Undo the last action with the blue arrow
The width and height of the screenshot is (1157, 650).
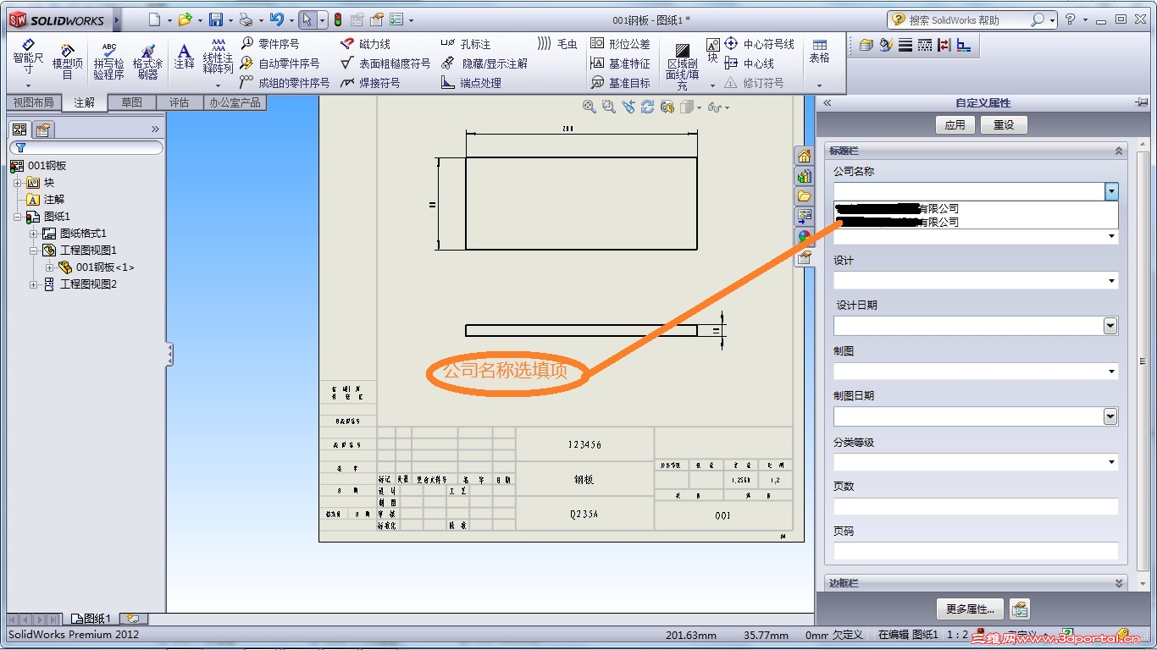tap(276, 19)
